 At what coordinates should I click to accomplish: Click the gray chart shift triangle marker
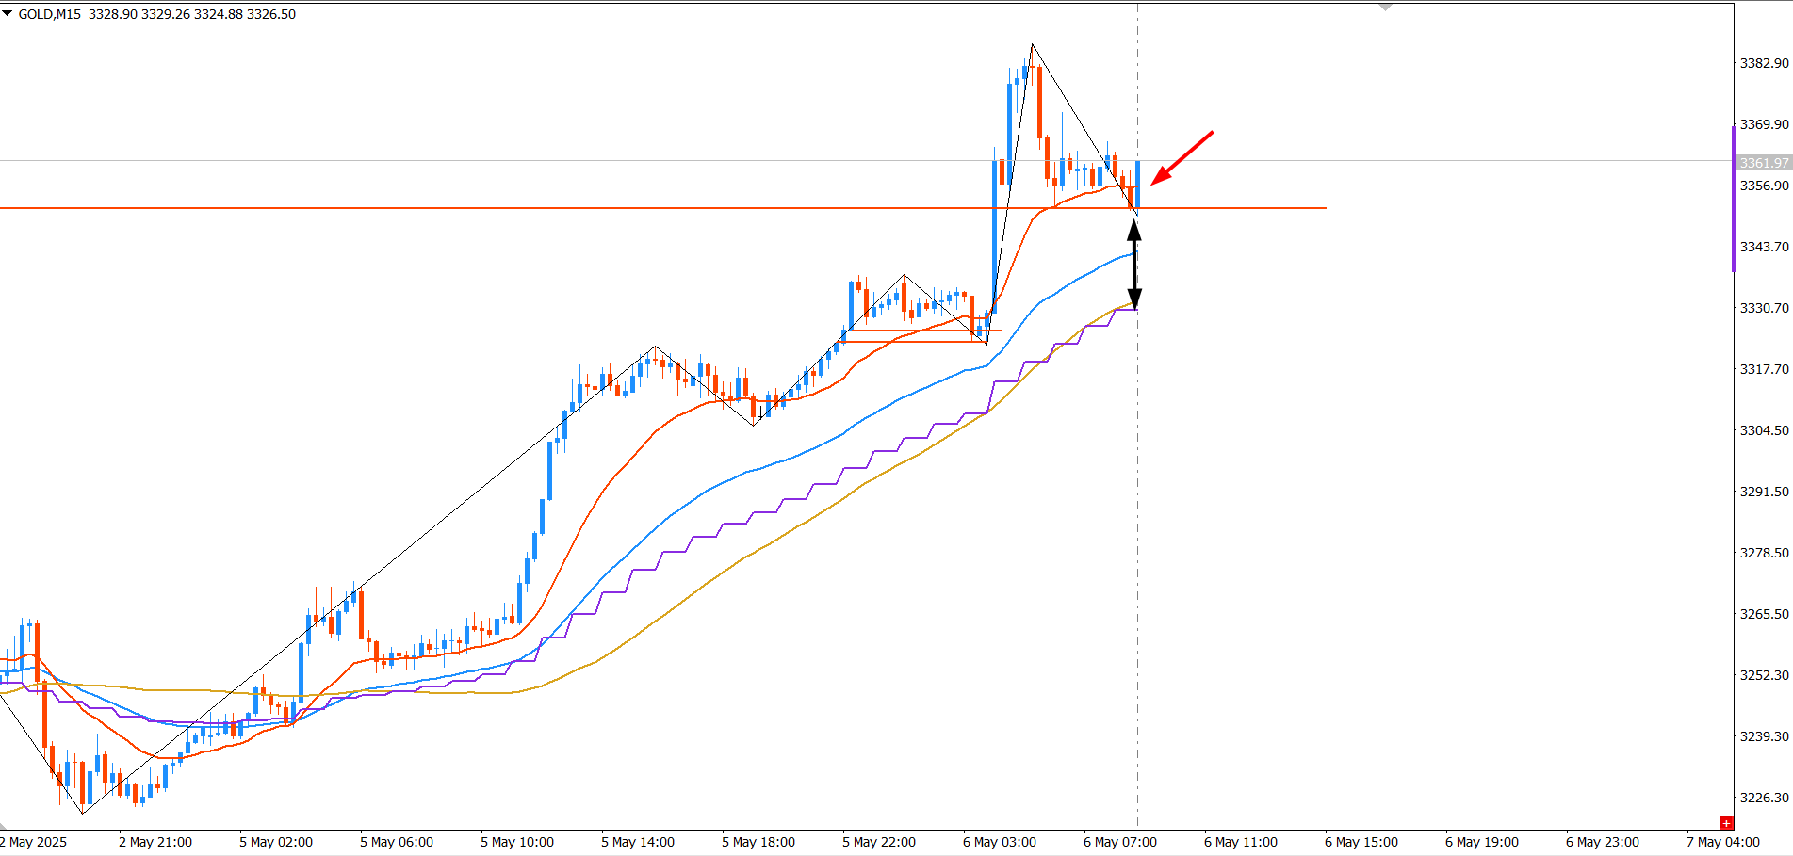1385,7
